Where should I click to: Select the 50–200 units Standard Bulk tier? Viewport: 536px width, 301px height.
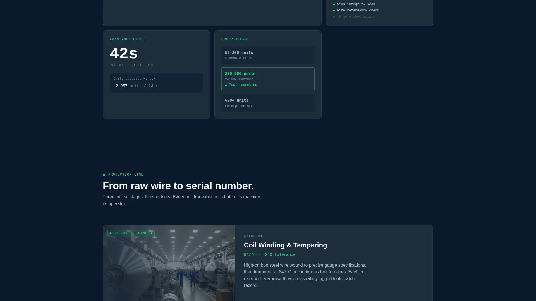[x=268, y=55]
